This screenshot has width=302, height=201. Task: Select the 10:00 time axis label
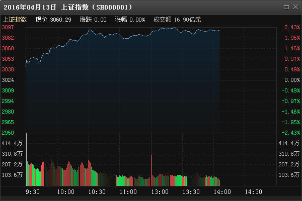[x=65, y=192]
